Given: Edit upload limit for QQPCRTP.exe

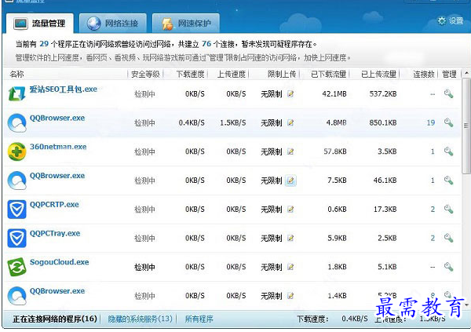Looking at the screenshot, I should pos(290,209).
